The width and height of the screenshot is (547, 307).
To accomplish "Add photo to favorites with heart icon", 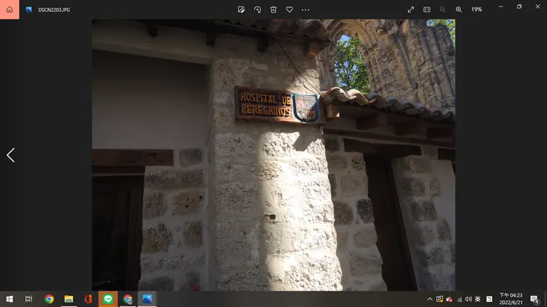I will point(290,10).
